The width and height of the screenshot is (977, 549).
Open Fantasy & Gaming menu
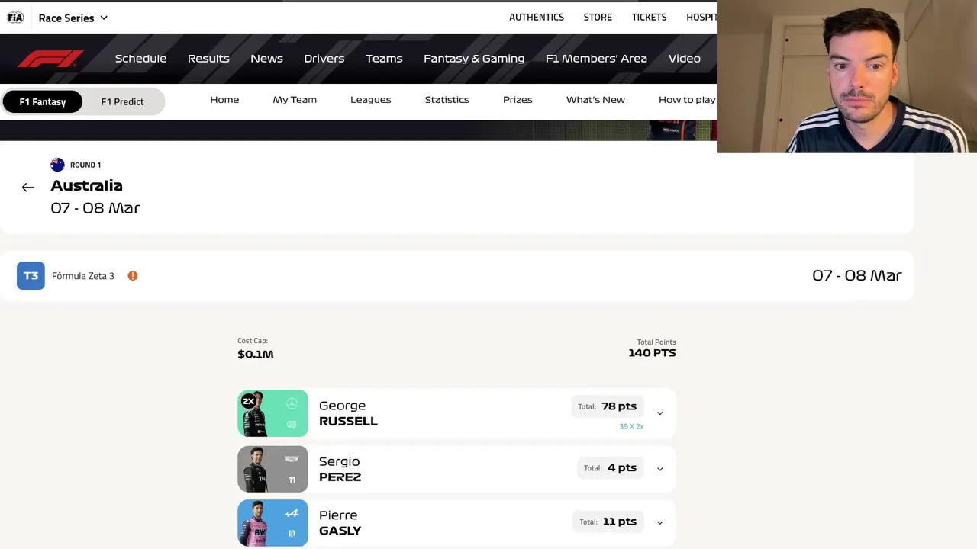pyautogui.click(x=474, y=59)
